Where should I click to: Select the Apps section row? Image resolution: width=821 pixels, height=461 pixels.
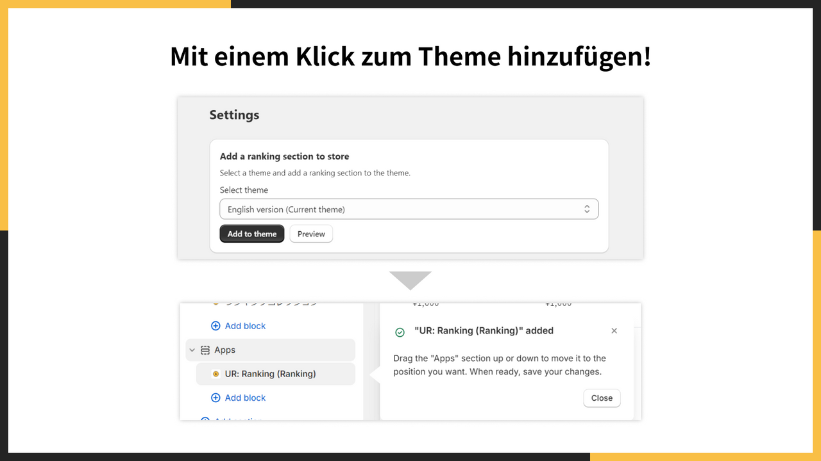click(x=270, y=350)
